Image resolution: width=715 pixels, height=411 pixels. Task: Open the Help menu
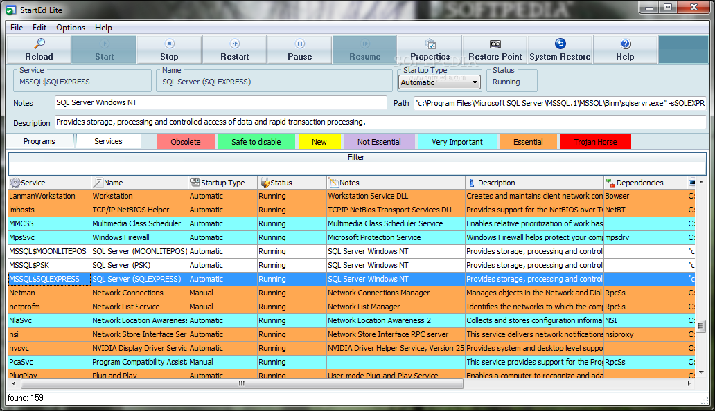pos(103,27)
